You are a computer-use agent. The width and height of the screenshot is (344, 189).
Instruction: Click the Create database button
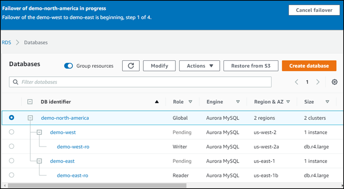(x=309, y=66)
